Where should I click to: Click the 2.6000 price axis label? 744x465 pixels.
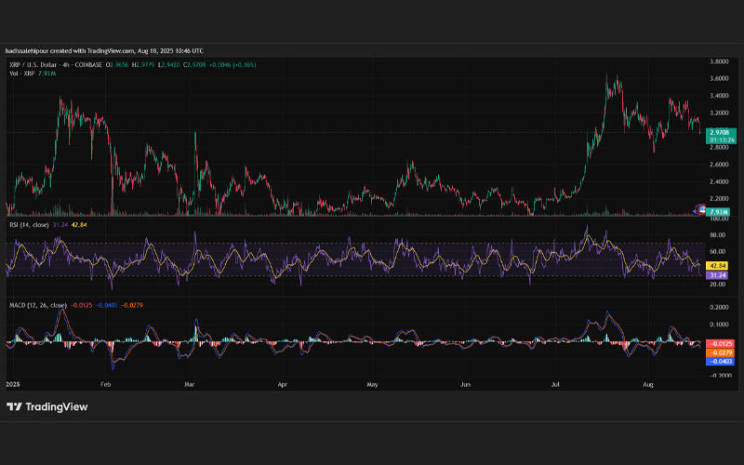click(719, 165)
